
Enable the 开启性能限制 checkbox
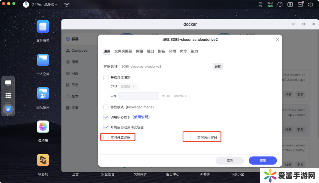click(106, 78)
